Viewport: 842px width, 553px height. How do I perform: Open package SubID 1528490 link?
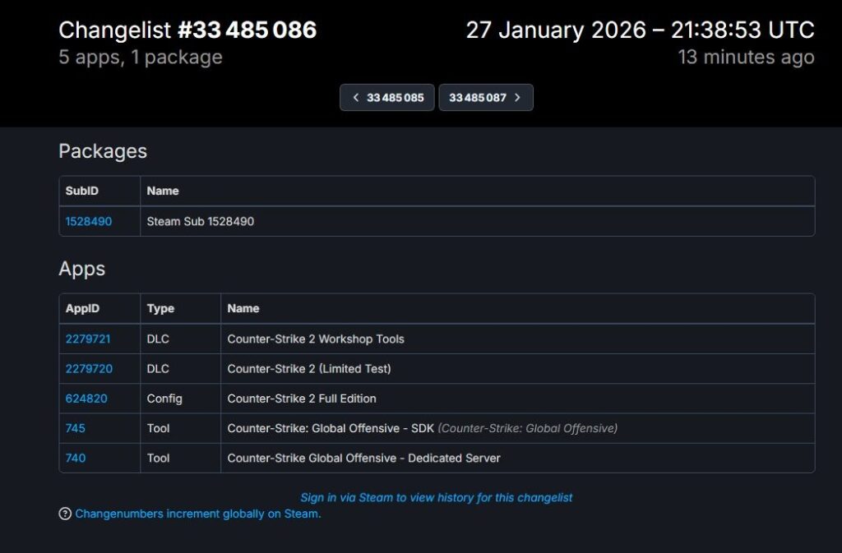(x=89, y=221)
